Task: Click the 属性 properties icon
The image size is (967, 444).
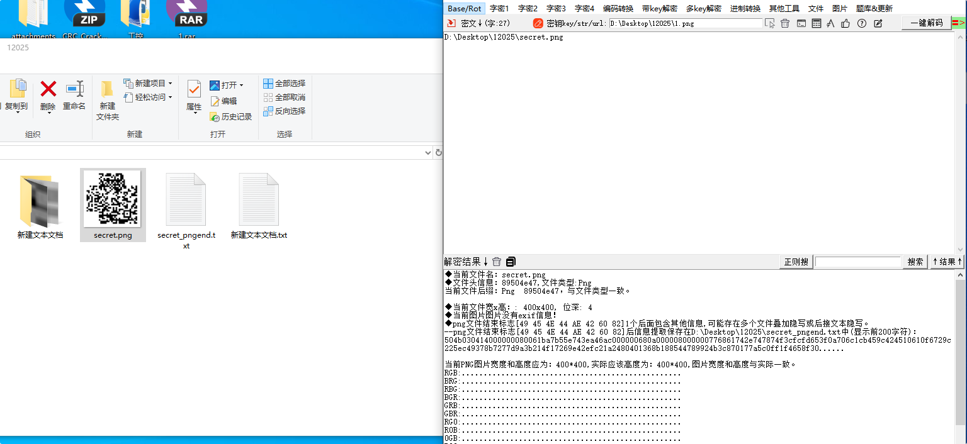Action: pyautogui.click(x=194, y=89)
